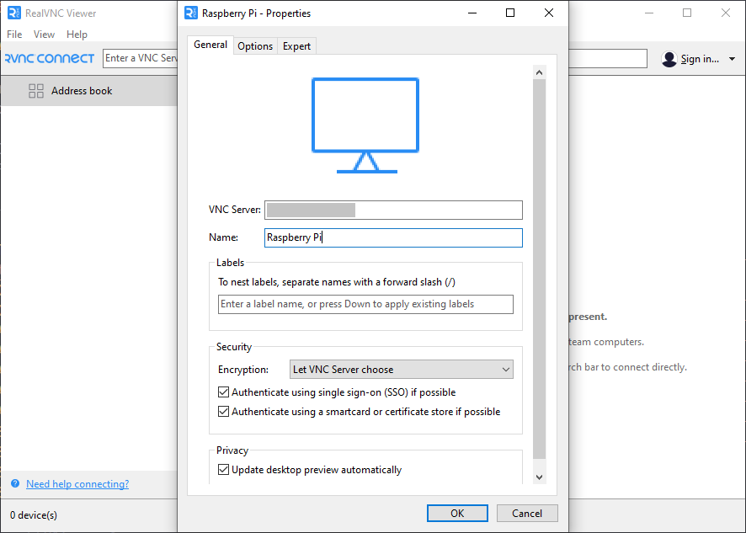Click the RealVNC Viewer title bar logo icon
746x533 pixels.
click(14, 13)
